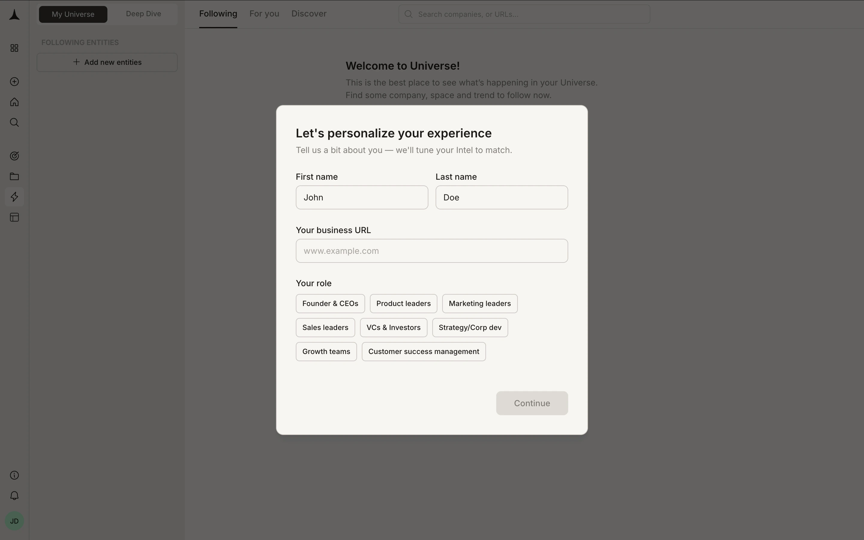Screen dimensions: 864x540
Task: Click the info circle icon
Action: click(14, 475)
